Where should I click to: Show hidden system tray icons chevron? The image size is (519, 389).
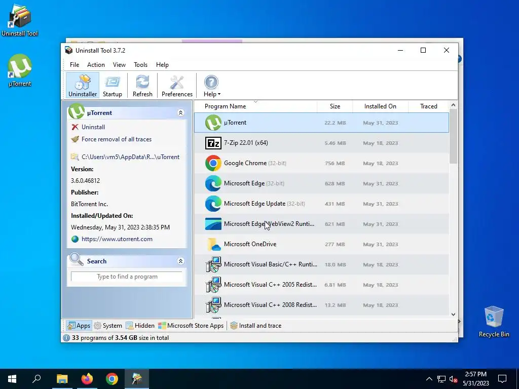(x=429, y=379)
